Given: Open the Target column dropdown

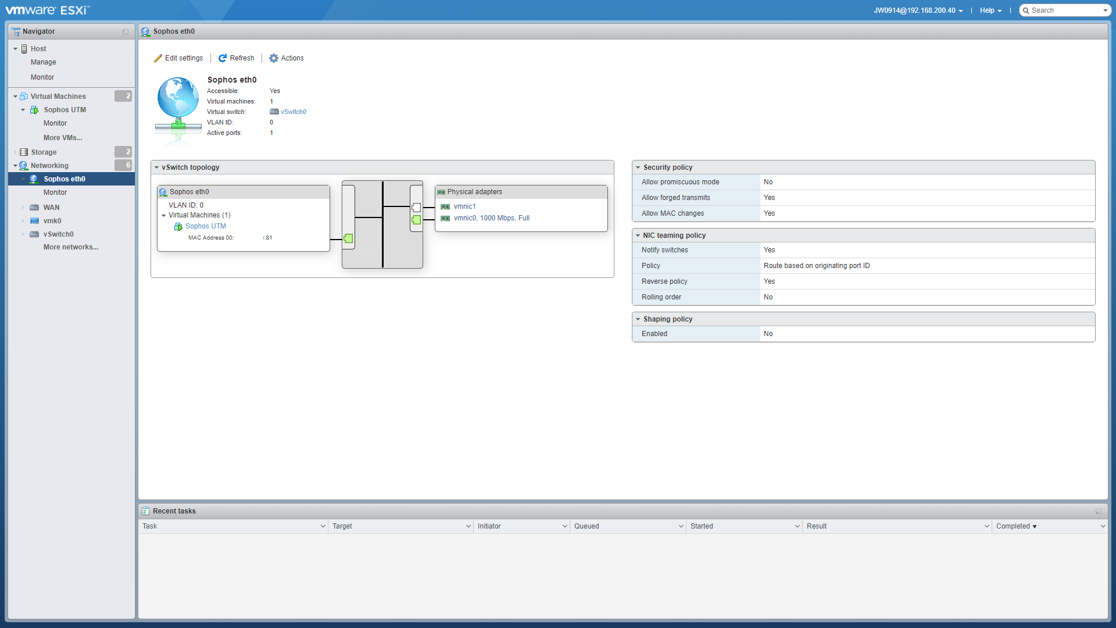Looking at the screenshot, I should click(x=468, y=526).
